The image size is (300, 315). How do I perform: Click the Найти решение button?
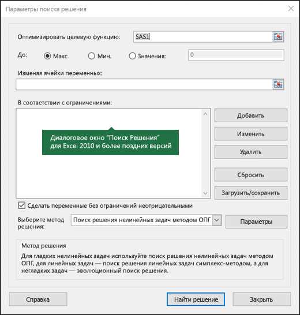click(x=196, y=299)
